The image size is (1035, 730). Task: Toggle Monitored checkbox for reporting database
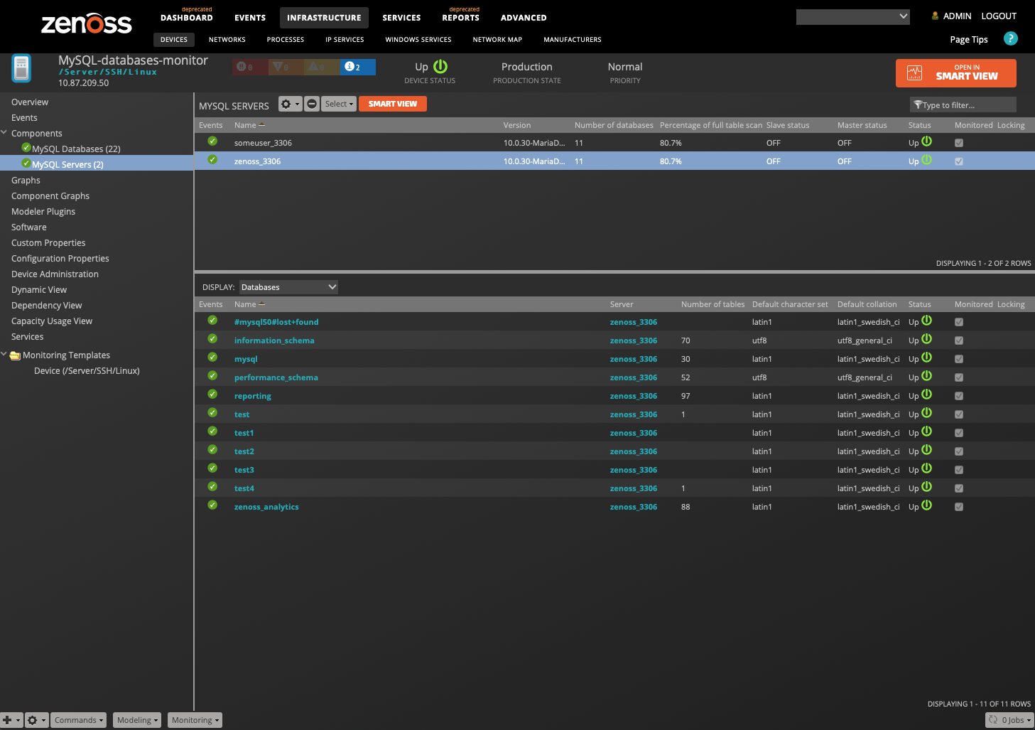959,396
